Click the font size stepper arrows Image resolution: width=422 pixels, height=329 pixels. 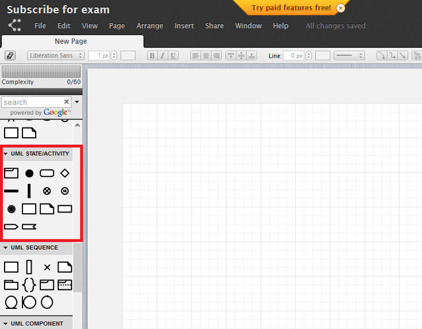(x=114, y=56)
